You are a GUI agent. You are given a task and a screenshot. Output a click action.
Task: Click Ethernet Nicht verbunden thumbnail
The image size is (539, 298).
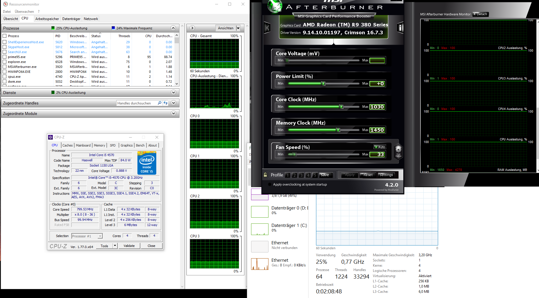point(259,246)
